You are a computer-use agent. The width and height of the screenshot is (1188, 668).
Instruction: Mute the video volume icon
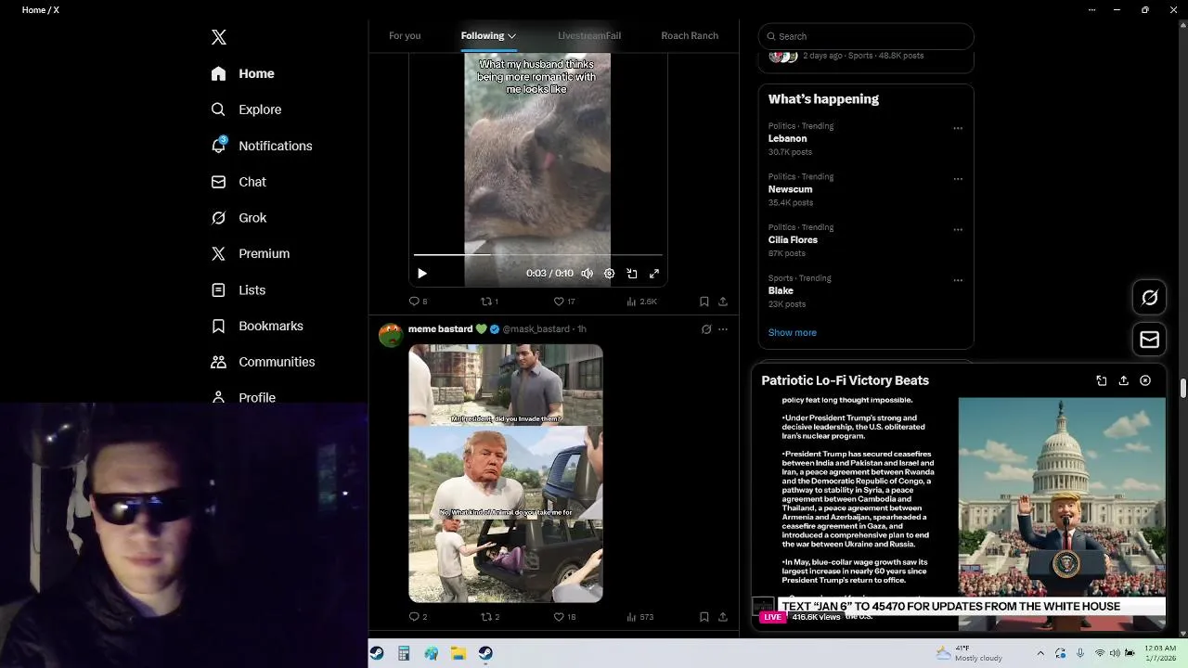point(587,274)
